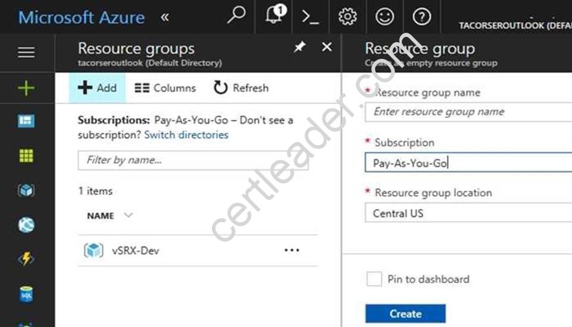The height and width of the screenshot is (327, 572).
Task: Open App Services globe icon
Action: [x=26, y=225]
